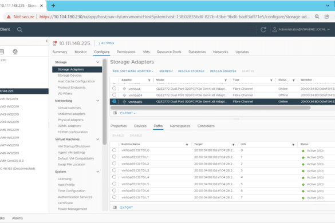
Task: Open Storage Devices in the Configure sidebar
Action: pos(70,75)
